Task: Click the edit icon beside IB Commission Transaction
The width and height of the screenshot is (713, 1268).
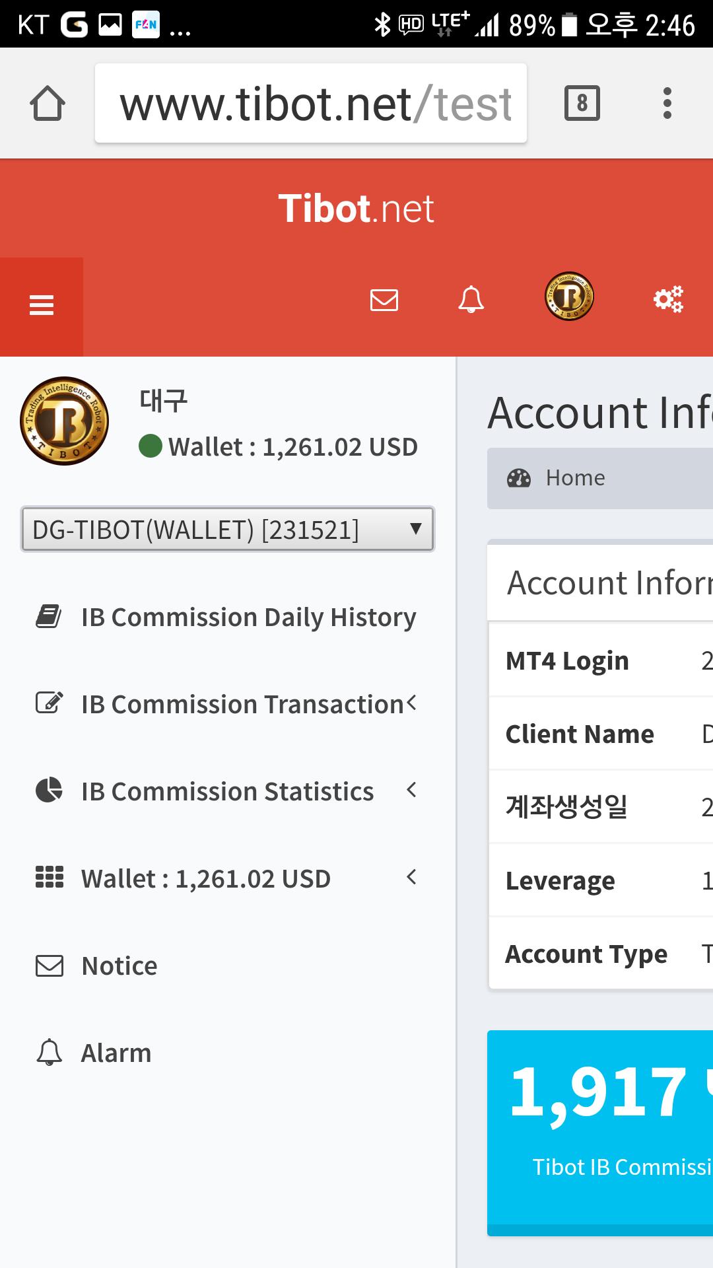Action: click(49, 703)
